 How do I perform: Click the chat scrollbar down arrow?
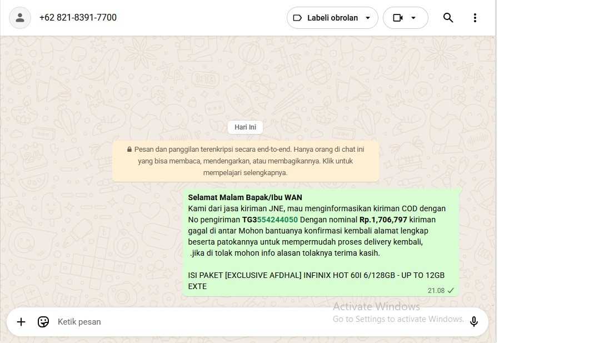point(493,305)
